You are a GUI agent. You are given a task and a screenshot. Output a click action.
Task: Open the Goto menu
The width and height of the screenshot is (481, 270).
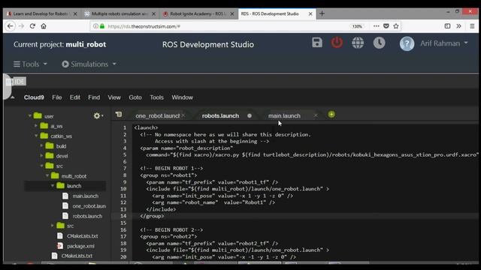click(135, 97)
